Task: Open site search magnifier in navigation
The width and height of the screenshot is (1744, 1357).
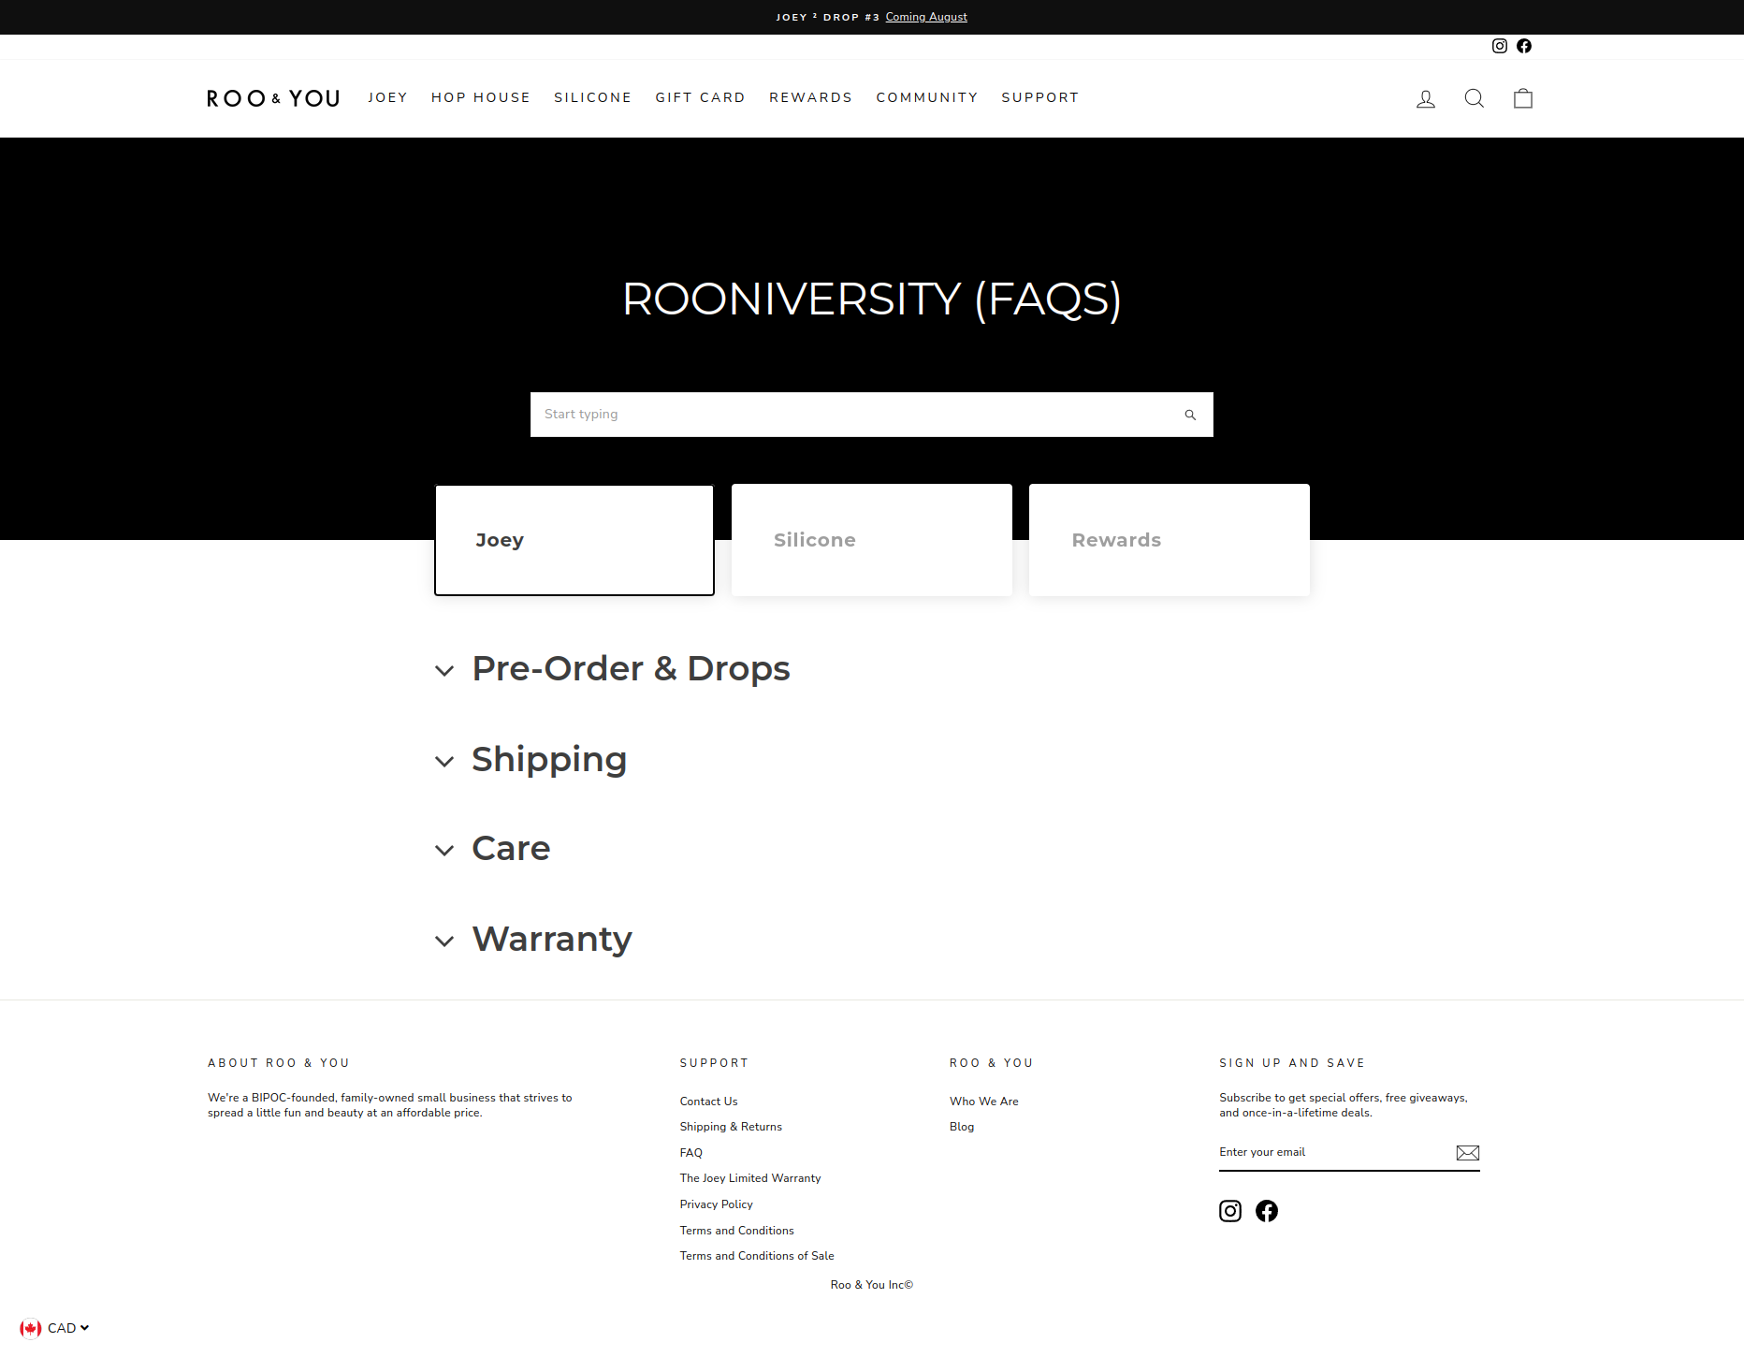Action: tap(1475, 98)
